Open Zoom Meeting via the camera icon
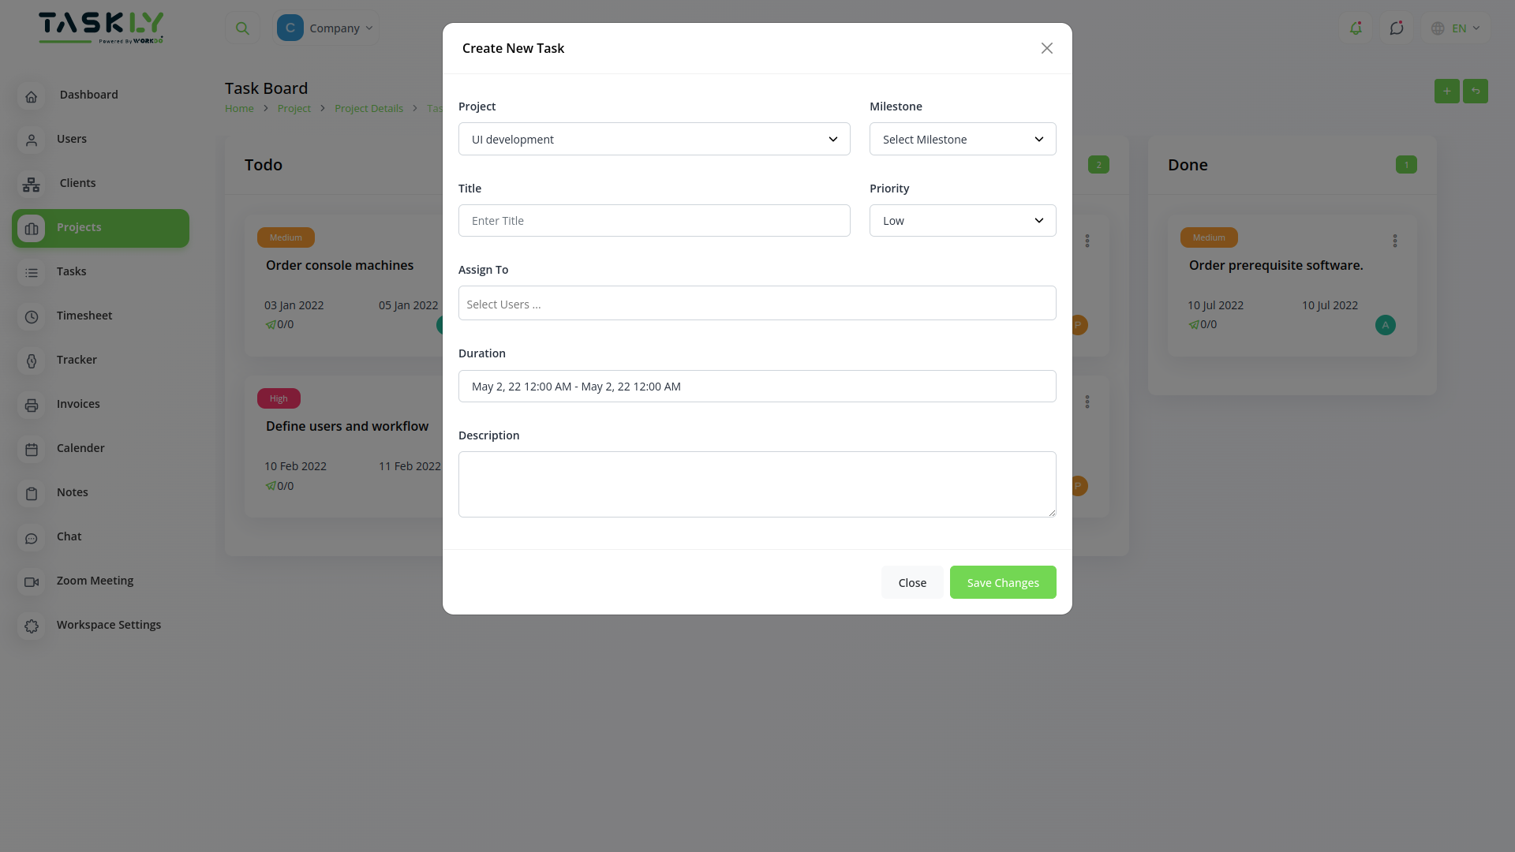 click(x=31, y=582)
